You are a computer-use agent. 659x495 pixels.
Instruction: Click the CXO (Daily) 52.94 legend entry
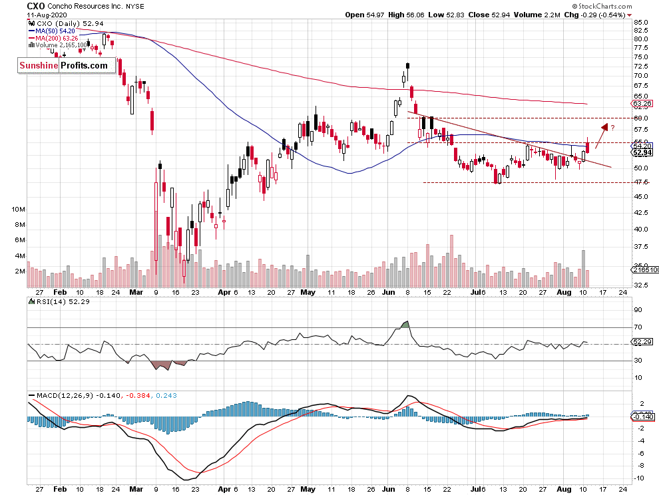pos(70,23)
